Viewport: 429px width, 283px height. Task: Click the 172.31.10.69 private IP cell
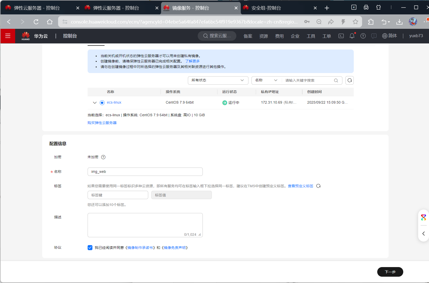coord(279,102)
